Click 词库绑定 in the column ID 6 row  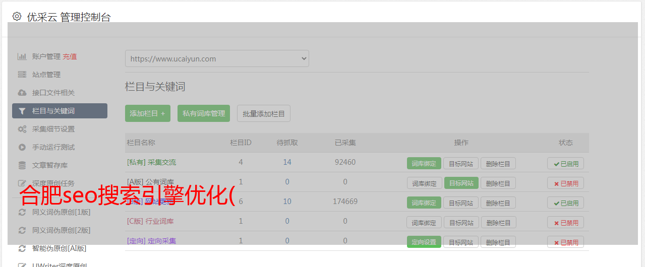(x=424, y=203)
